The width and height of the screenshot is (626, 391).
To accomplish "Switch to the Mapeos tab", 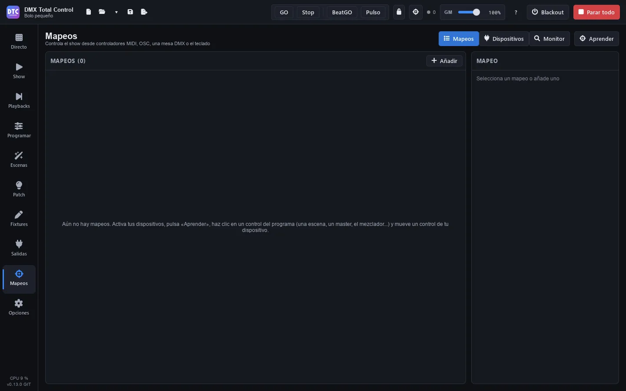I will pos(459,39).
